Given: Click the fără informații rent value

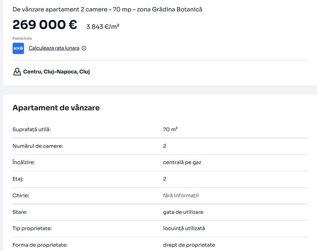Looking at the screenshot, I should point(181,196).
